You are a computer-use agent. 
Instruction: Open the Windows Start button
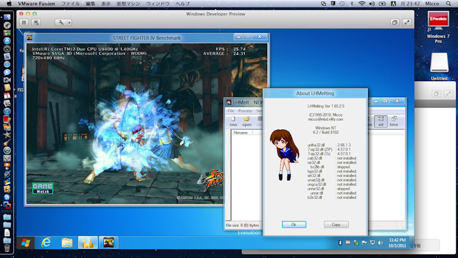(x=26, y=242)
